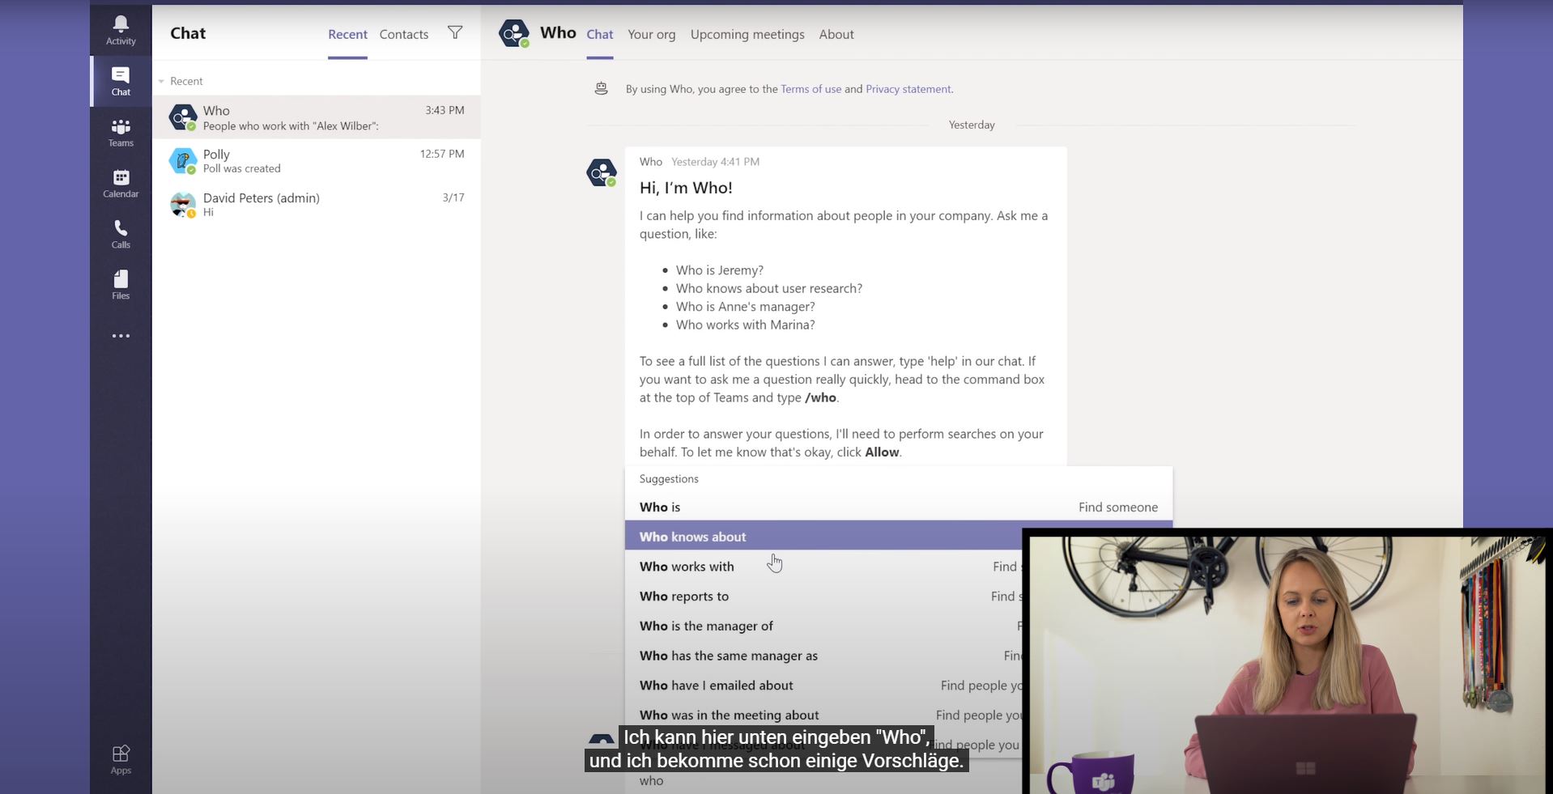The height and width of the screenshot is (794, 1553).
Task: Open the Upcoming meetings tab
Action: tap(747, 34)
